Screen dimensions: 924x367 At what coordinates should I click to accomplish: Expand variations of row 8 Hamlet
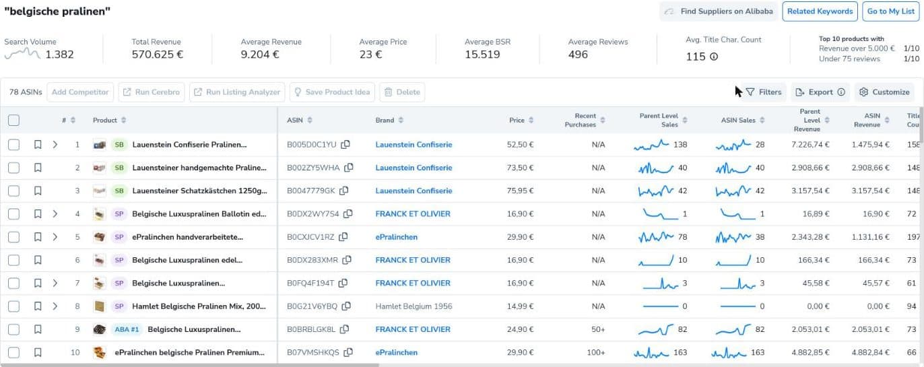click(x=55, y=306)
